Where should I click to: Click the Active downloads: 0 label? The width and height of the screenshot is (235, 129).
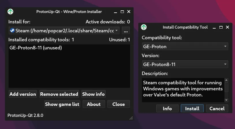108,22
